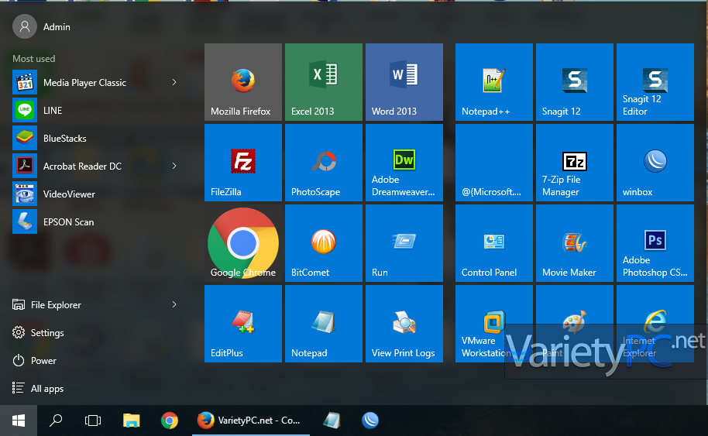This screenshot has width=708, height=436.
Task: Switch to VarietyPC.net Firefox taskbar window
Action: 251,421
